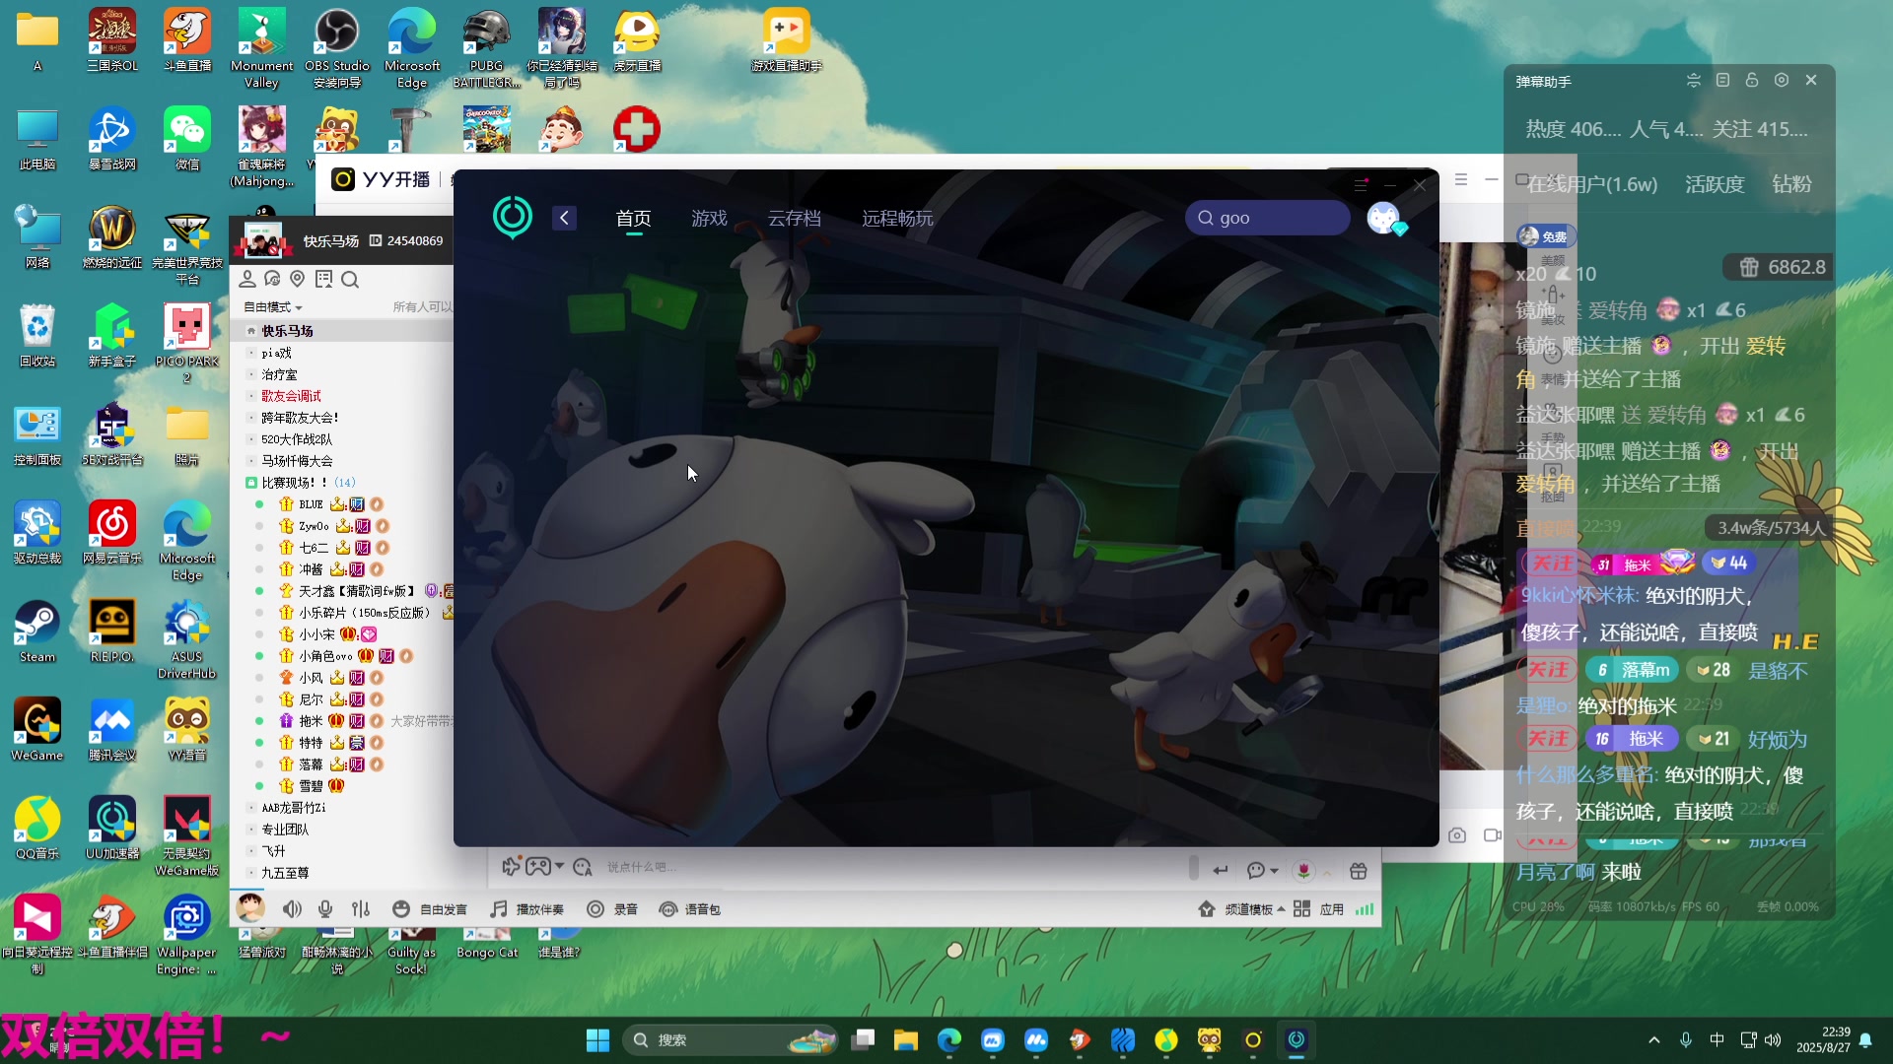This screenshot has height=1064, width=1893.
Task: Click the taskbar search box
Action: (x=730, y=1040)
